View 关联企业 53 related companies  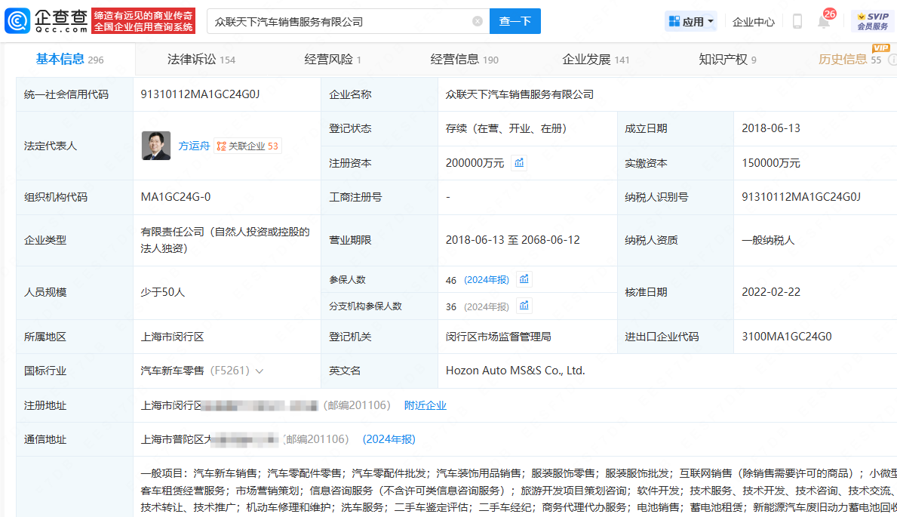pos(247,146)
